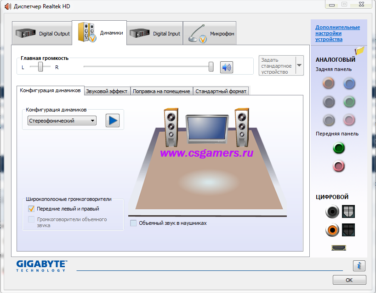Play the speaker configuration test sound
Image resolution: width=376 pixels, height=293 pixels.
[x=113, y=120]
